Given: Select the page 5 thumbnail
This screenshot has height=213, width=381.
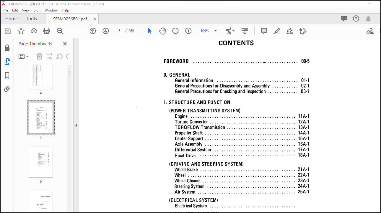Looking at the screenshot, I should pyautogui.click(x=41, y=118).
